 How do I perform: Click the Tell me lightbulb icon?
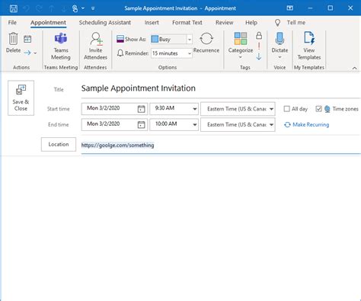pyautogui.click(x=278, y=23)
